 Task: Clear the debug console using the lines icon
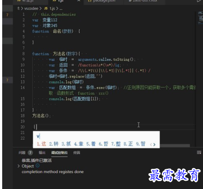coord(199,153)
